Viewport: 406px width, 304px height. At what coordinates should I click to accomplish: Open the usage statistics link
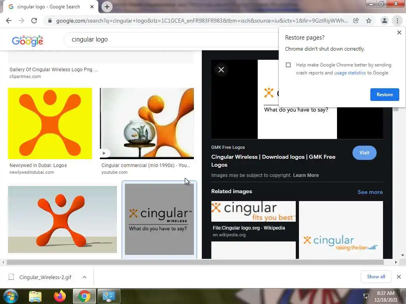(350, 73)
